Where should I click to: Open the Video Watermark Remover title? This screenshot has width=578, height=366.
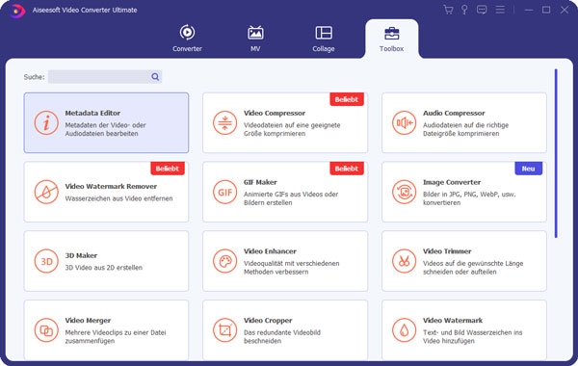click(x=111, y=187)
